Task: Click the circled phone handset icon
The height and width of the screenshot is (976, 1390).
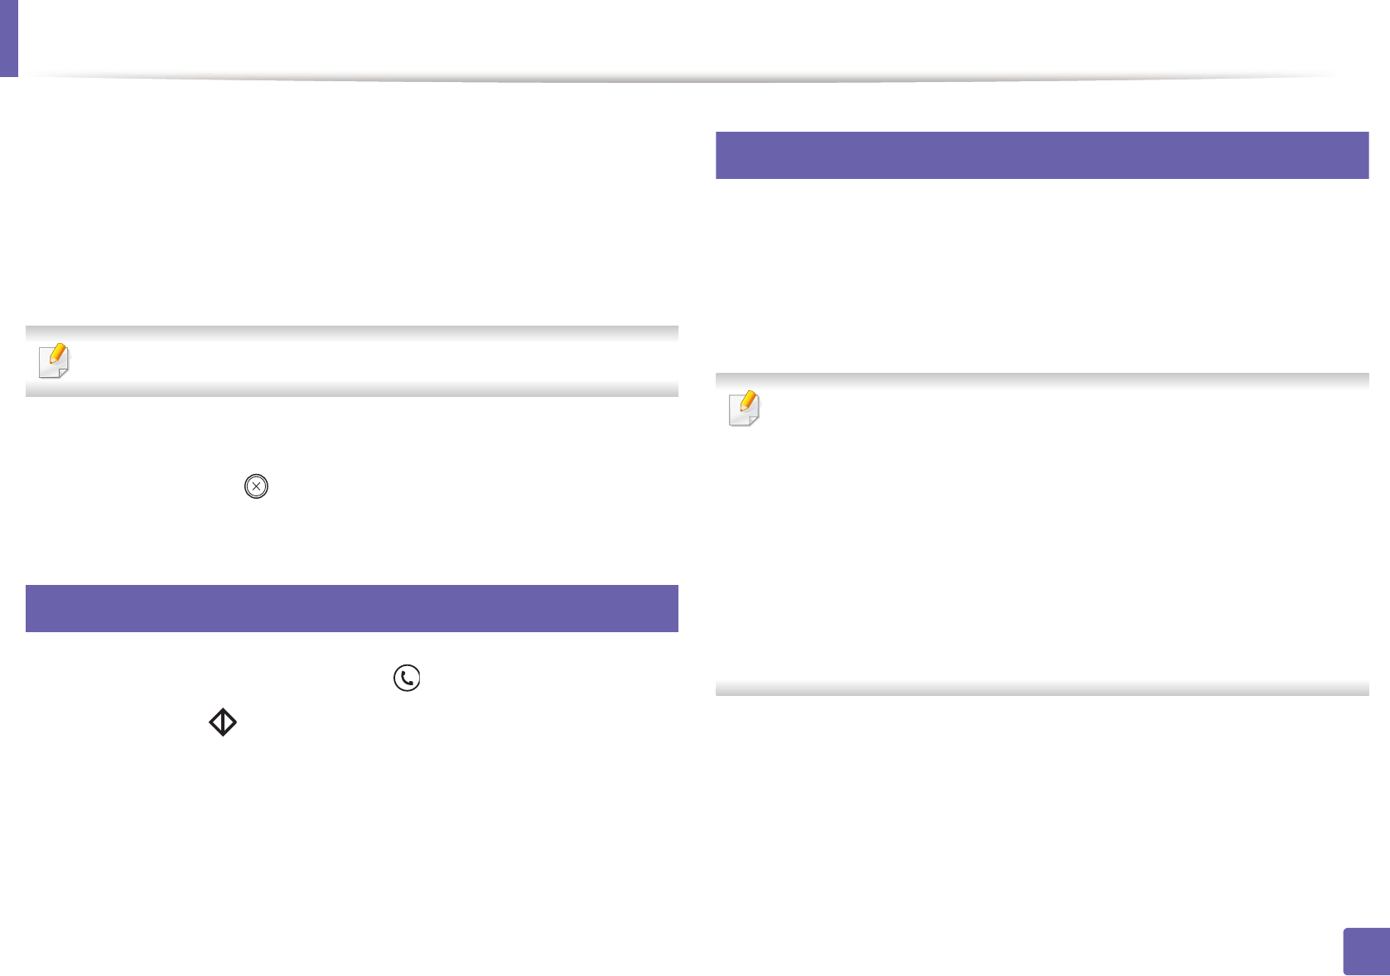Action: 407,678
